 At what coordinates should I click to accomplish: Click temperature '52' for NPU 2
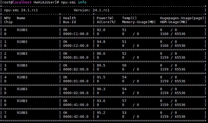(x=124, y=54)
